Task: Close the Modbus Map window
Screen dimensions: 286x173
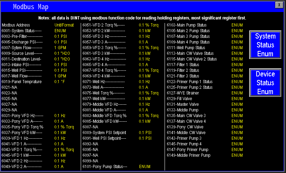Action: [x=279, y=5]
